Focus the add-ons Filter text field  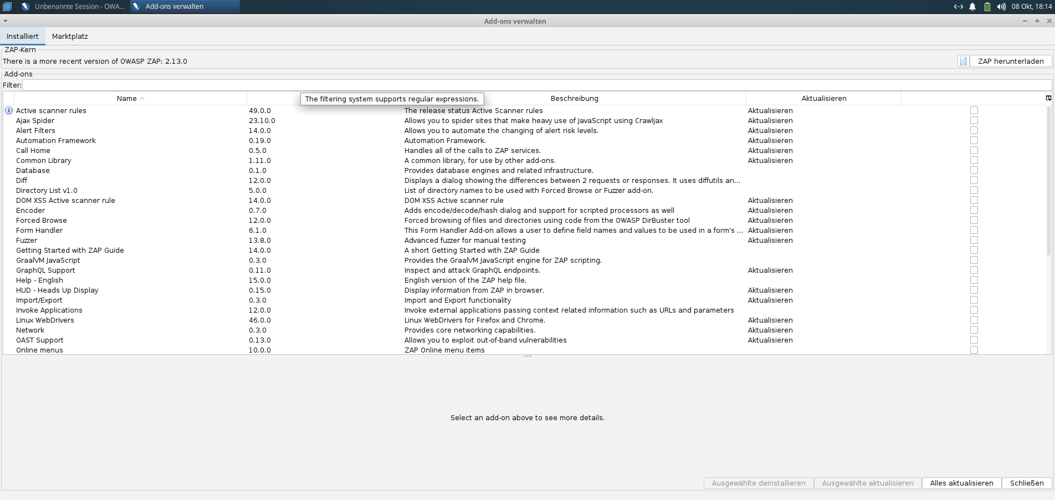[x=536, y=85]
